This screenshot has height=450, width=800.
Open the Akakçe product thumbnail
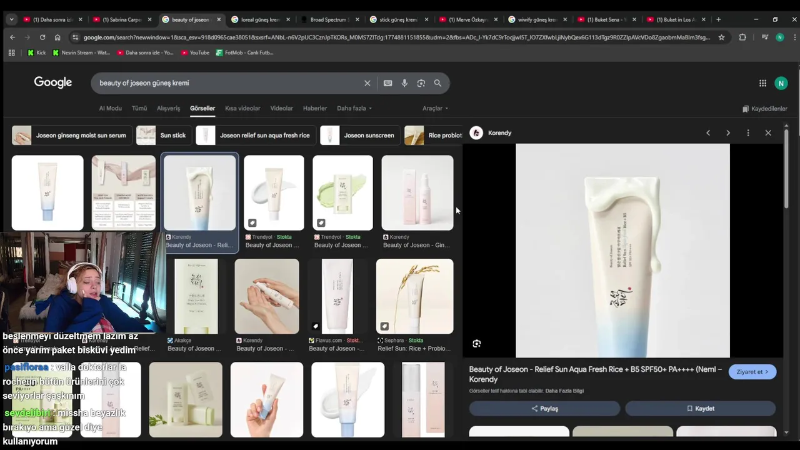click(x=196, y=296)
